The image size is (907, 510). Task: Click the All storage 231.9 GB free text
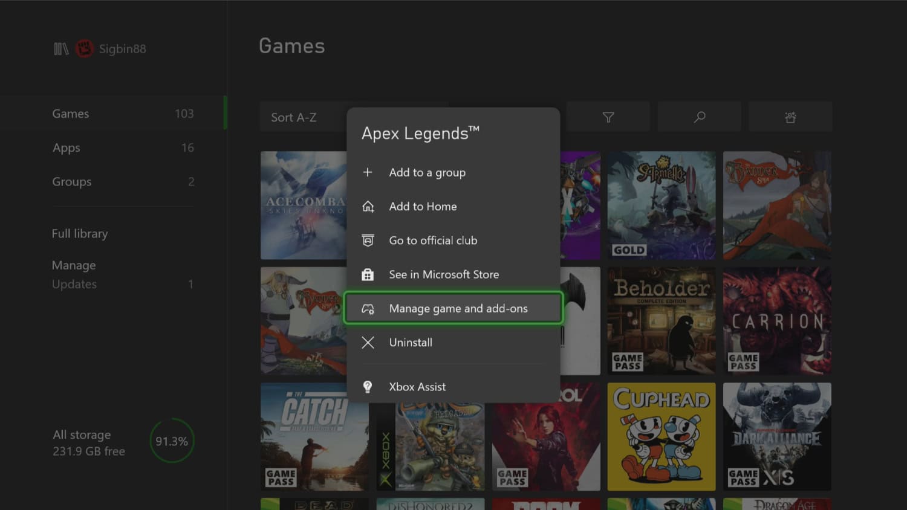point(89,443)
